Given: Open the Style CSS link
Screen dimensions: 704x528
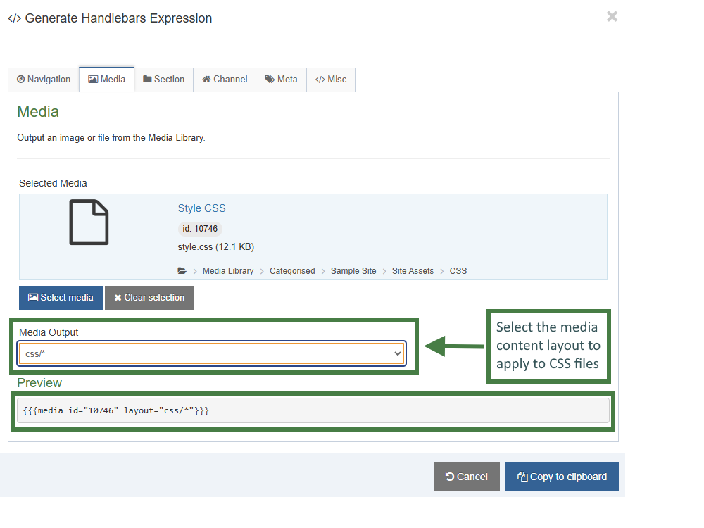Looking at the screenshot, I should tap(201, 208).
